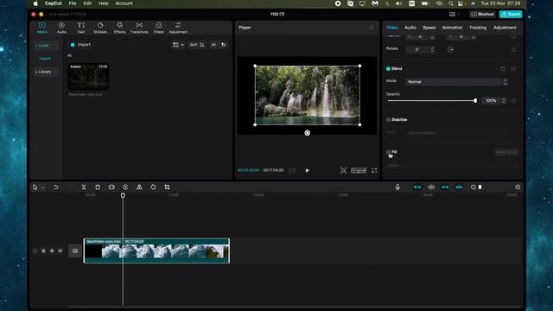Click the freeze frame icon in timeline toolbar
Image resolution: width=553 pixels, height=311 pixels.
tap(111, 187)
